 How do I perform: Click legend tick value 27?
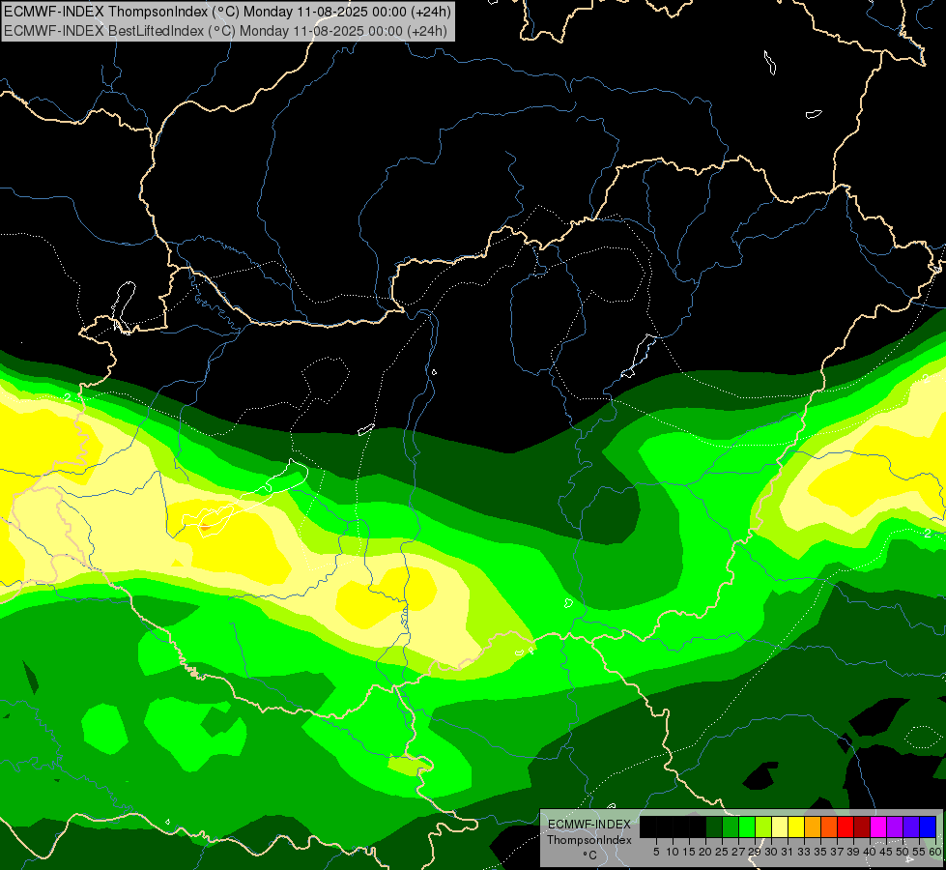pos(738,852)
